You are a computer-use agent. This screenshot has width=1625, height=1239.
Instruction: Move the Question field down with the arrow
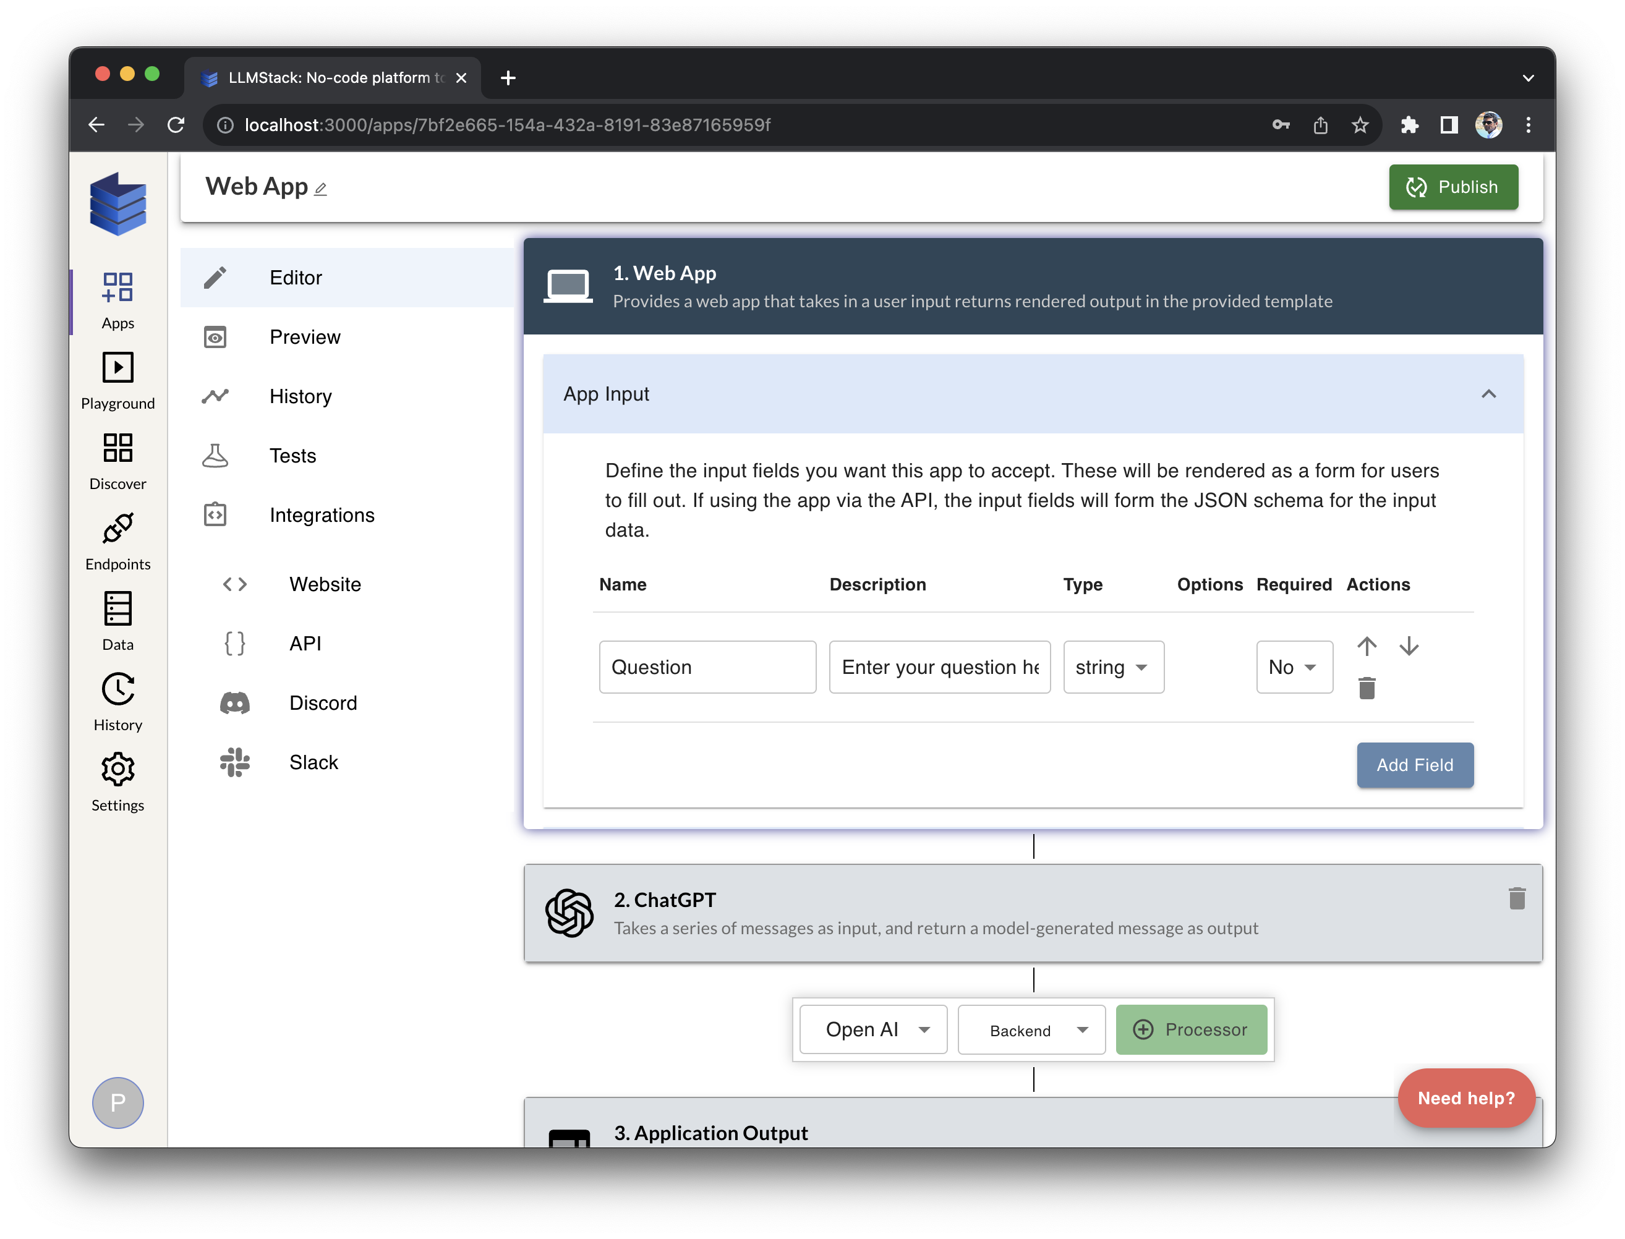[x=1410, y=646]
